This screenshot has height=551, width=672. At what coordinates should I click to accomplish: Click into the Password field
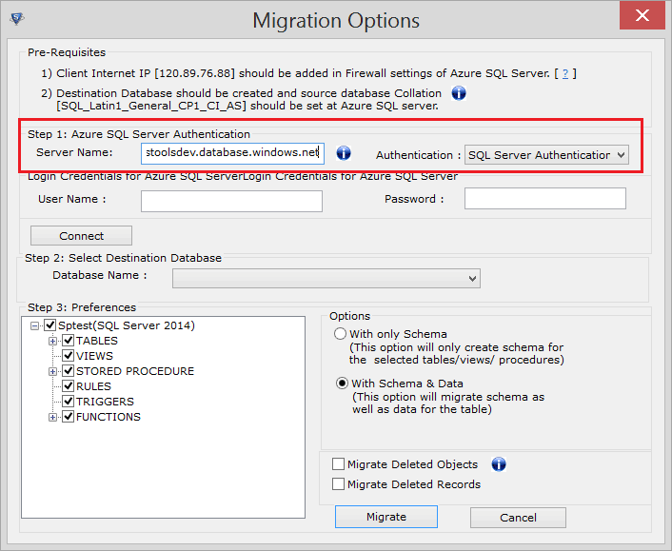[x=545, y=198]
